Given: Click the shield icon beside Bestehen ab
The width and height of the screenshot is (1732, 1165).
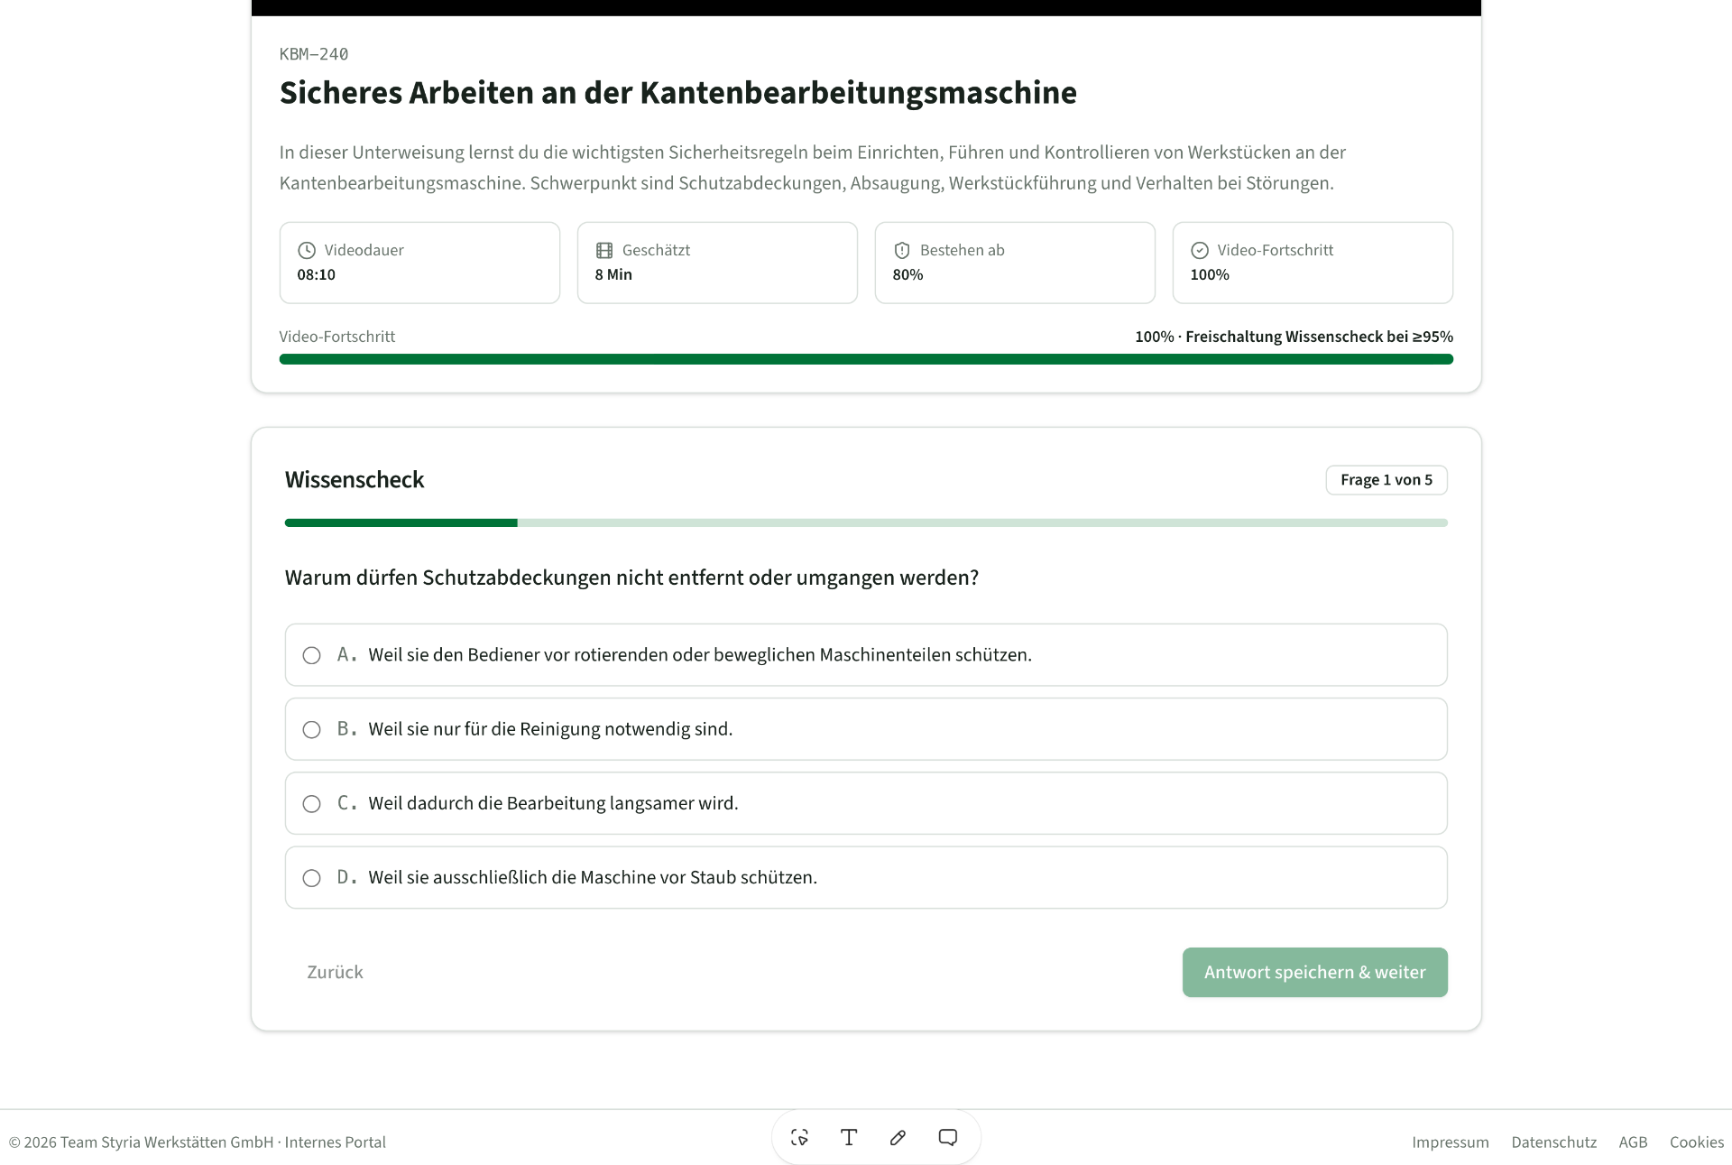Looking at the screenshot, I should point(902,250).
